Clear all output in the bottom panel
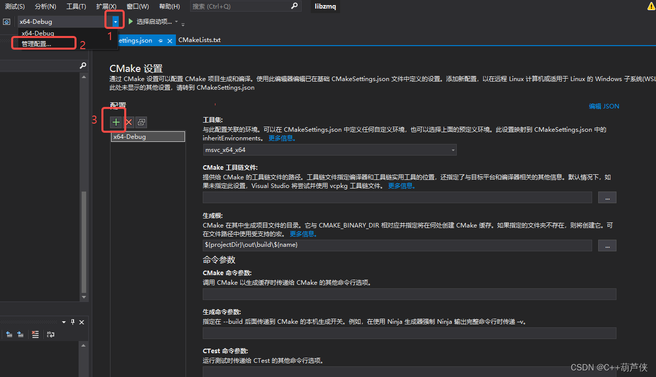 click(35, 334)
